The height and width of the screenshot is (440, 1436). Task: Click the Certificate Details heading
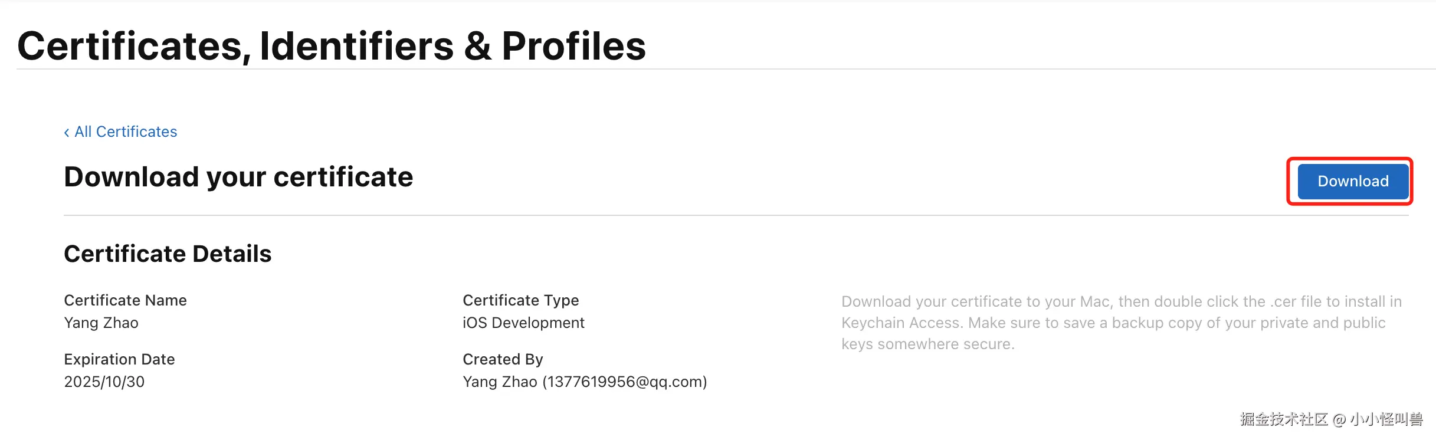[168, 254]
